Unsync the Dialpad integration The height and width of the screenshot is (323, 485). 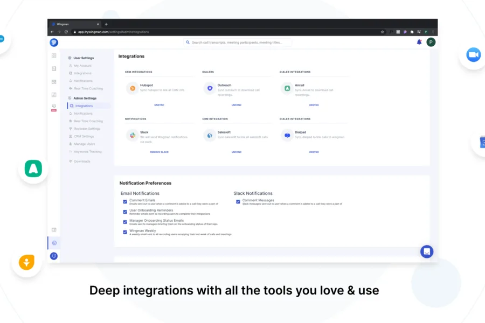(314, 152)
